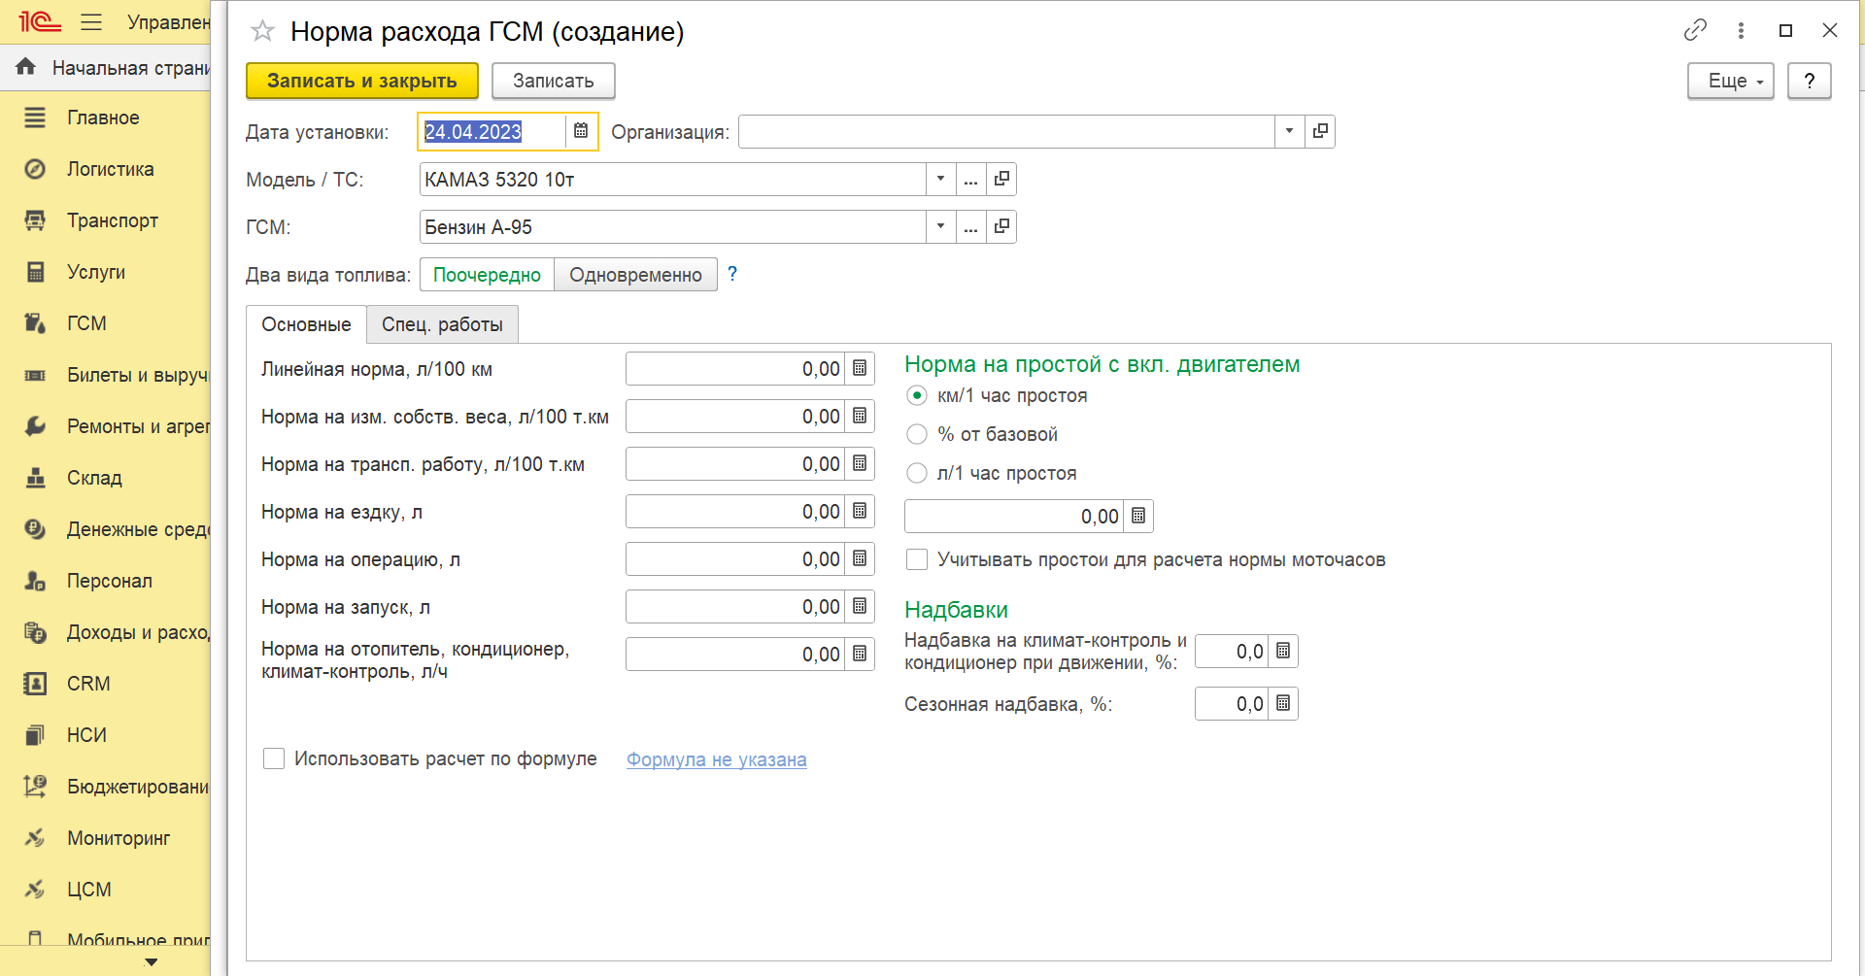
Task: Open ГСМ item form icon
Action: (1001, 227)
